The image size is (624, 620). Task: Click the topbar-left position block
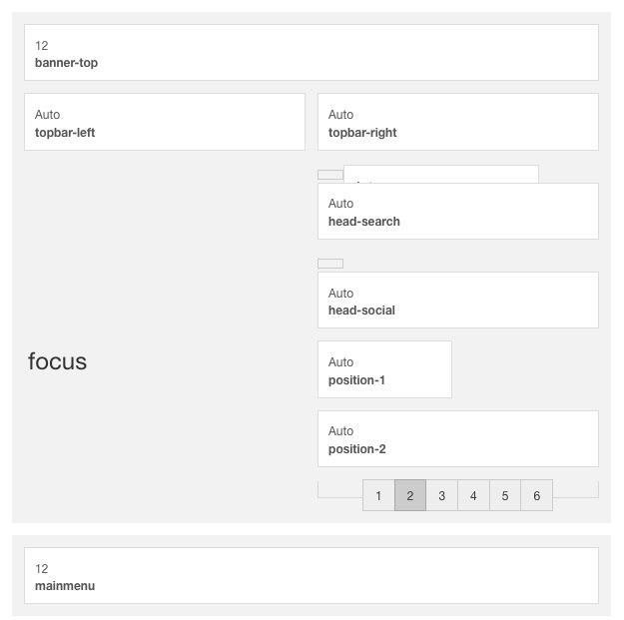(165, 122)
